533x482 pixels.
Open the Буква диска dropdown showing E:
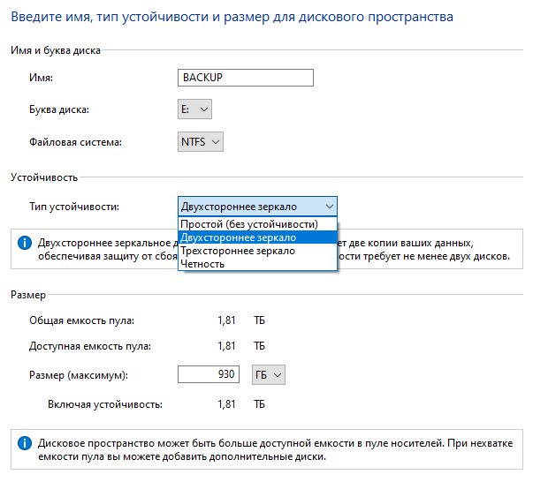pyautogui.click(x=195, y=109)
